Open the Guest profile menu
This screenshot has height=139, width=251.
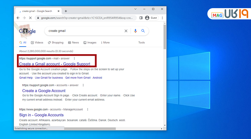pos(152,18)
